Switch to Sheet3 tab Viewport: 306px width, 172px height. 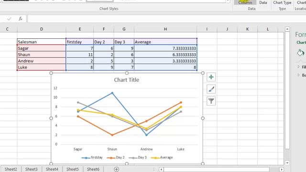[31, 169]
